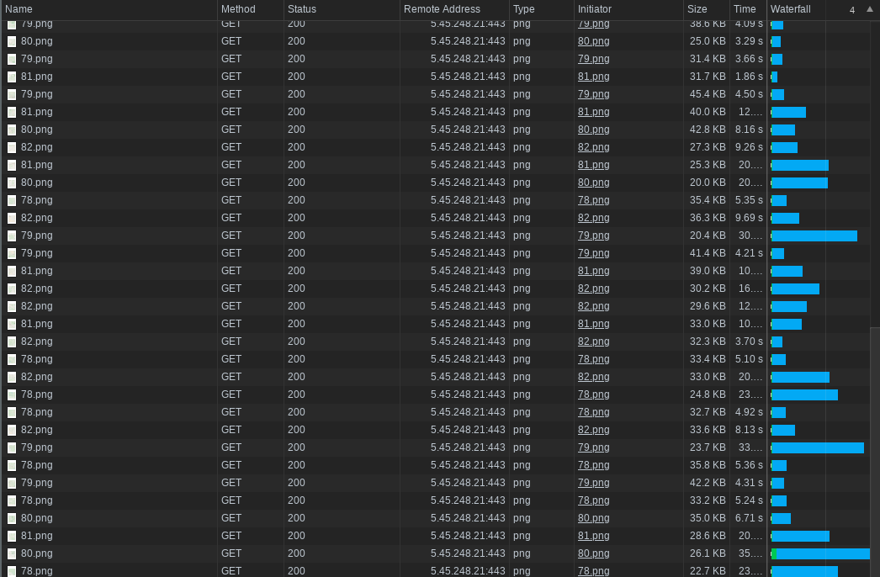This screenshot has width=880, height=577.
Task: Open the 79.png initiator link
Action: point(593,24)
